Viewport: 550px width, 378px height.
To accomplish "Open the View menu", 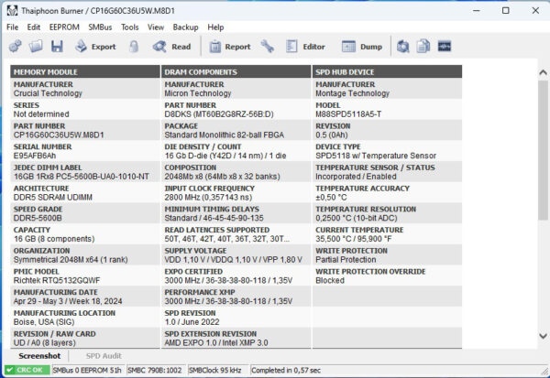I will 156,27.
